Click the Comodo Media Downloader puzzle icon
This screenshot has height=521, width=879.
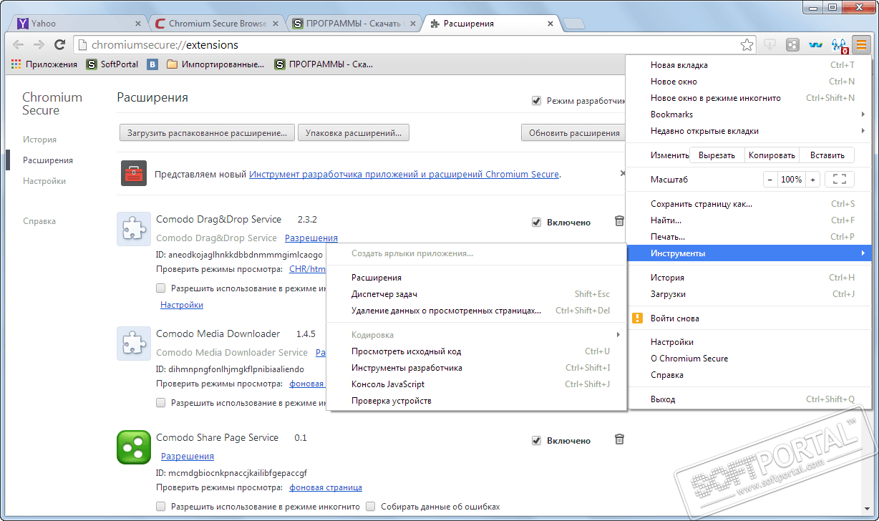point(134,344)
